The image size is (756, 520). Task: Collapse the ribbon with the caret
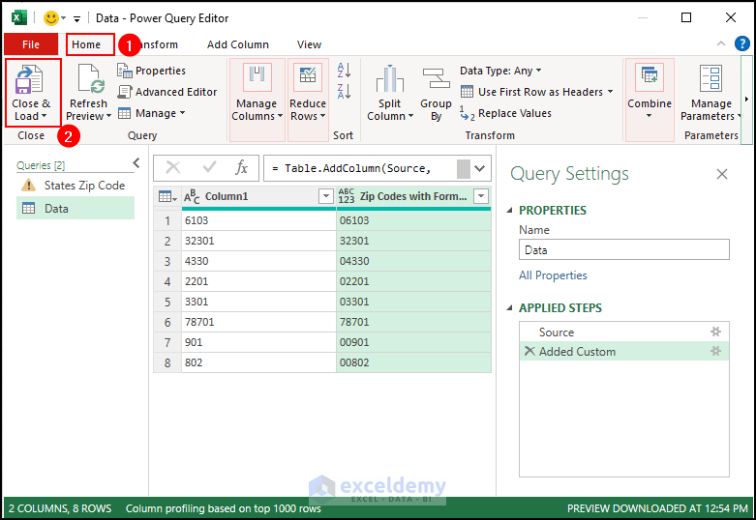point(721,43)
